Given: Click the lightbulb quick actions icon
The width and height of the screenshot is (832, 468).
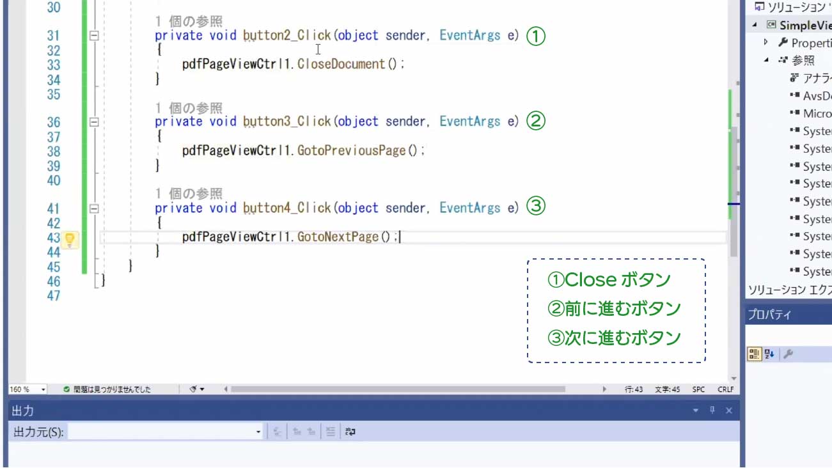Looking at the screenshot, I should click(70, 239).
